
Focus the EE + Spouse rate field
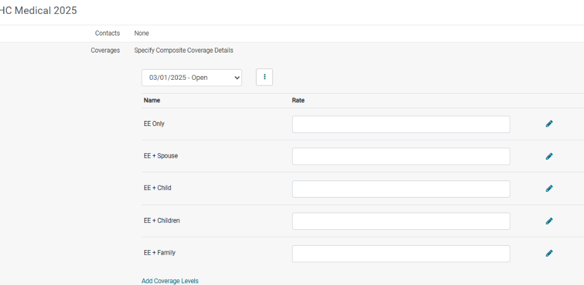[x=401, y=156]
